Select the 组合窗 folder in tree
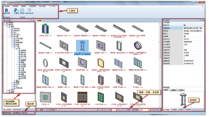This screenshot has height=117, width=209. pos(22,78)
